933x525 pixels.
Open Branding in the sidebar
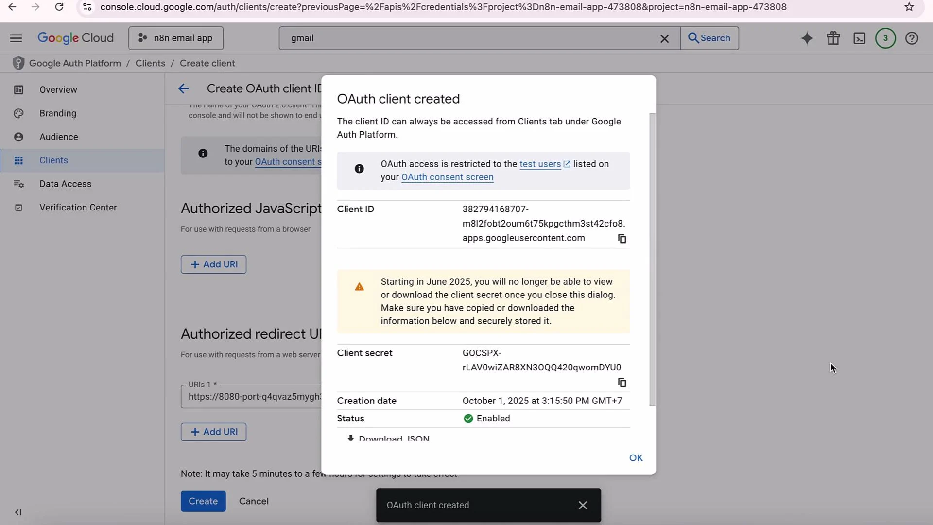click(x=82, y=113)
